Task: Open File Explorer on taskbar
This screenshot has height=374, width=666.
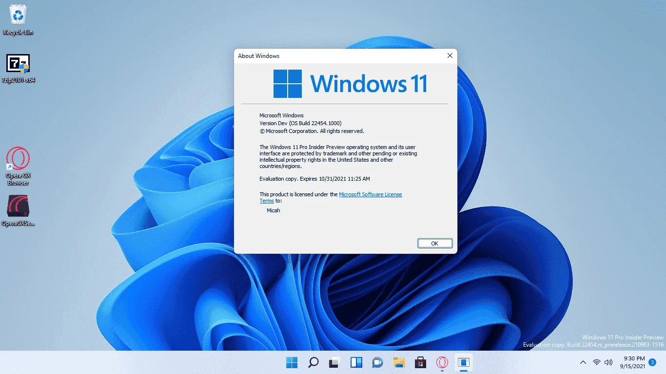Action: [x=399, y=362]
